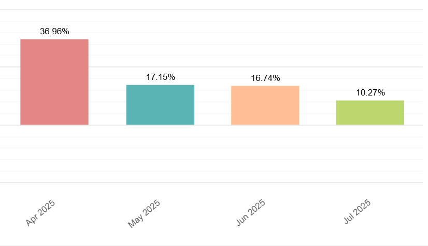Click the topmost horizontal gridline
Screen dimensions: 428x246
coord(211,9)
